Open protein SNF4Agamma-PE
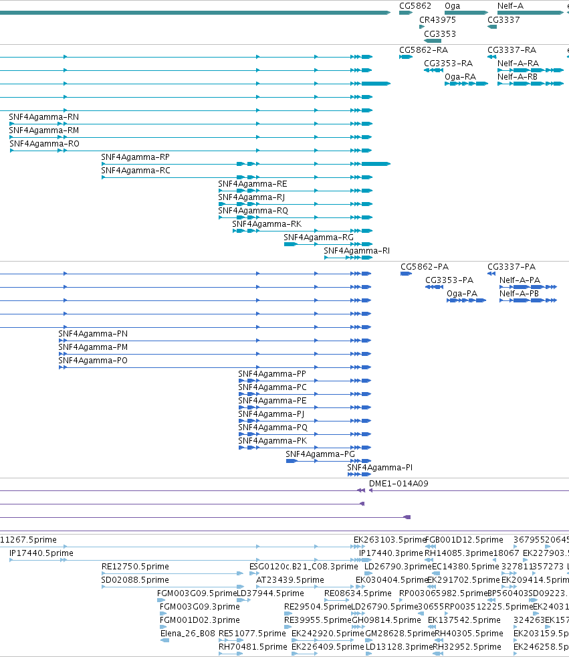The width and height of the screenshot is (569, 657). click(272, 401)
